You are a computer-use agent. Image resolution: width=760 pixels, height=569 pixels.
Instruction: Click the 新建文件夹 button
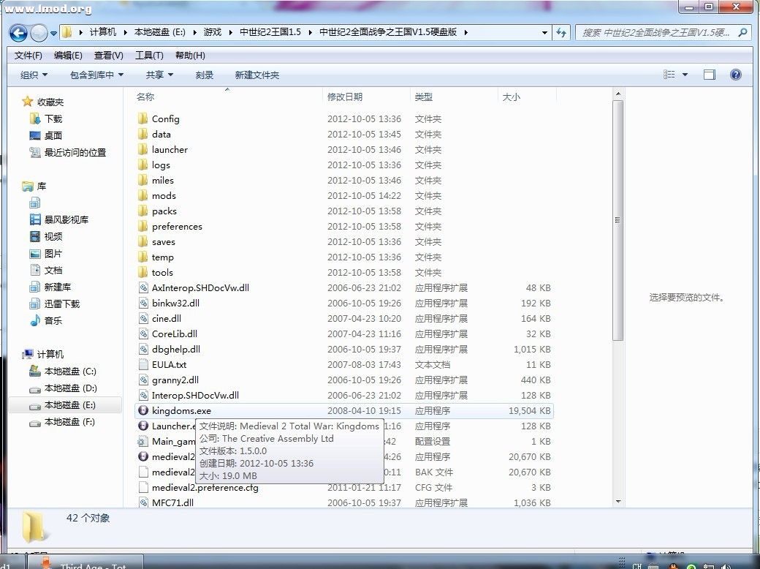click(x=256, y=75)
